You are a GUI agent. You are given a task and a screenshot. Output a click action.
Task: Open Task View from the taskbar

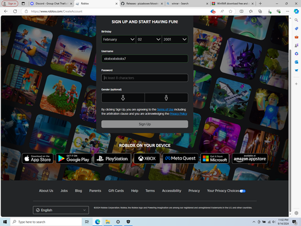point(87,222)
